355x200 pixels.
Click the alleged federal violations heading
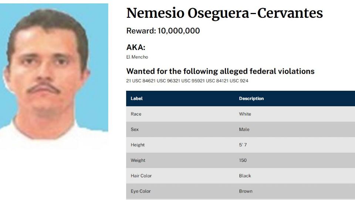[x=220, y=71]
